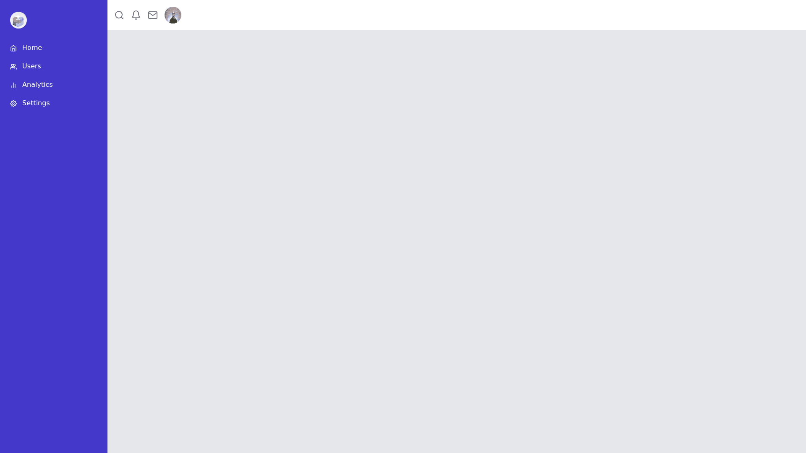Screen dimensions: 806x453
Task: Click blank white header area right of avatar
Action: pos(494,15)
